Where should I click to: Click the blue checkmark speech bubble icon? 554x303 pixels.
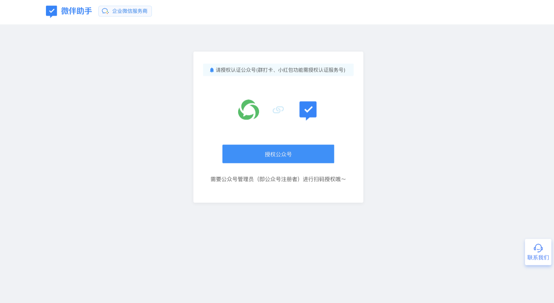[x=308, y=111]
